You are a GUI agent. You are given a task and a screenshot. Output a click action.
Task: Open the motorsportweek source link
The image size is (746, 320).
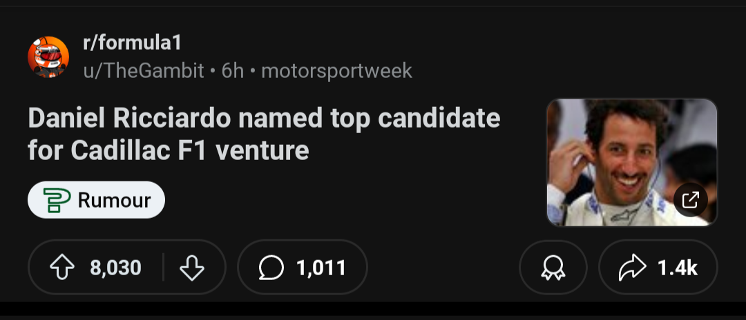(336, 70)
